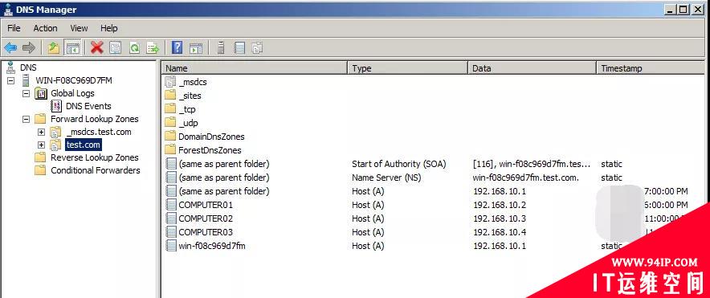The image size is (710, 298).
Task: Go up one level with folder-arrow icon
Action: [x=54, y=47]
